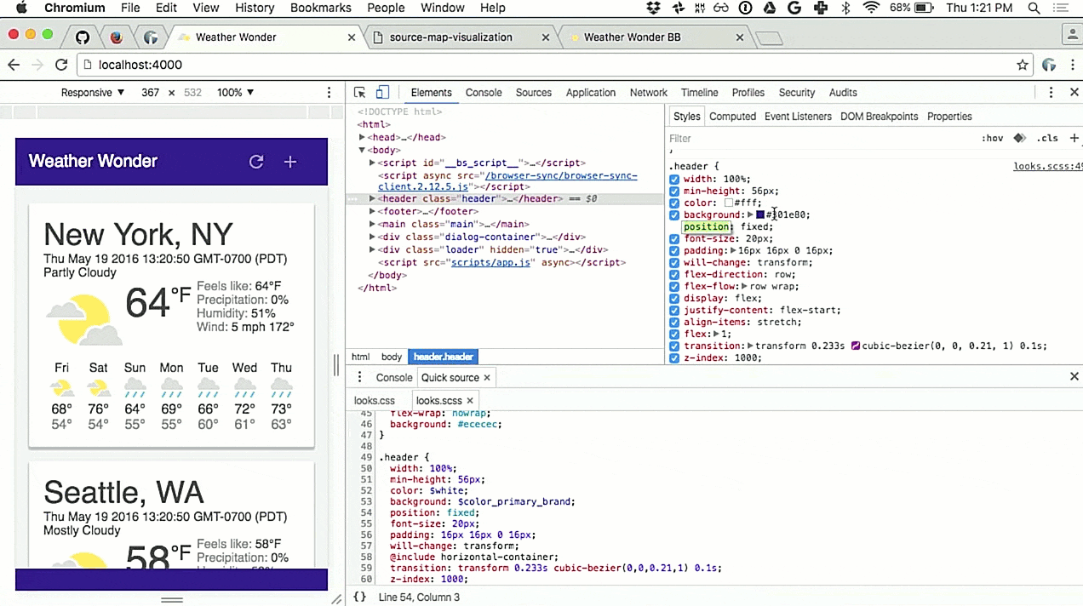
Task: Click the background color swatch #1e1e80
Action: 760,215
